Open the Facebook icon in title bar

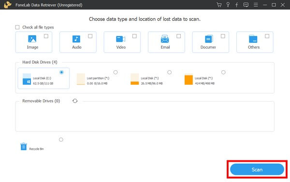(x=236, y=5)
